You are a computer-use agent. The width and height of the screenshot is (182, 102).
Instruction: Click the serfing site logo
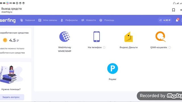8,20
